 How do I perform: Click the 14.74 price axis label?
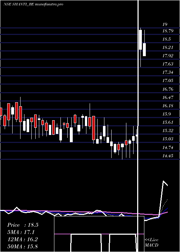point(168,147)
